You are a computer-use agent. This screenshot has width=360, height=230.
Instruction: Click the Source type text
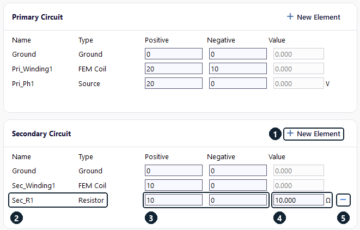pos(89,83)
